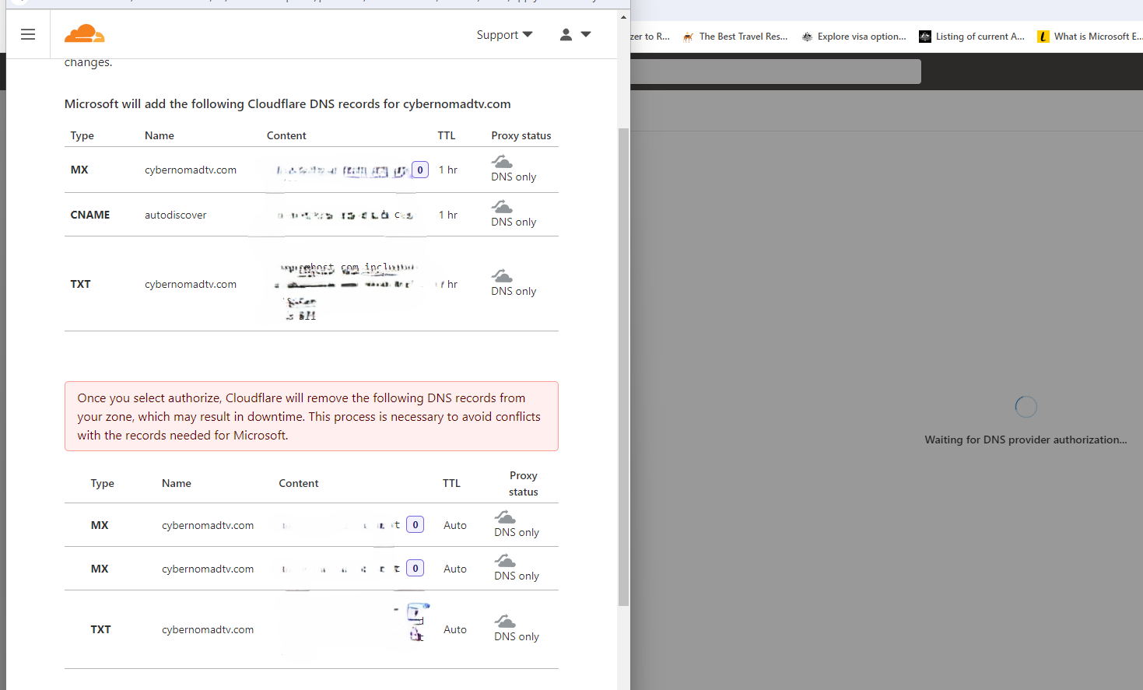Click the Cloudflare logo

click(x=84, y=33)
